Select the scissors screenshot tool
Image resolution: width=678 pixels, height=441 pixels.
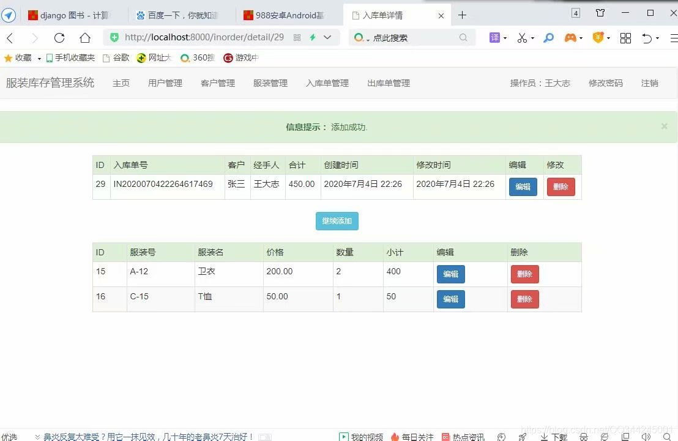pyautogui.click(x=521, y=37)
